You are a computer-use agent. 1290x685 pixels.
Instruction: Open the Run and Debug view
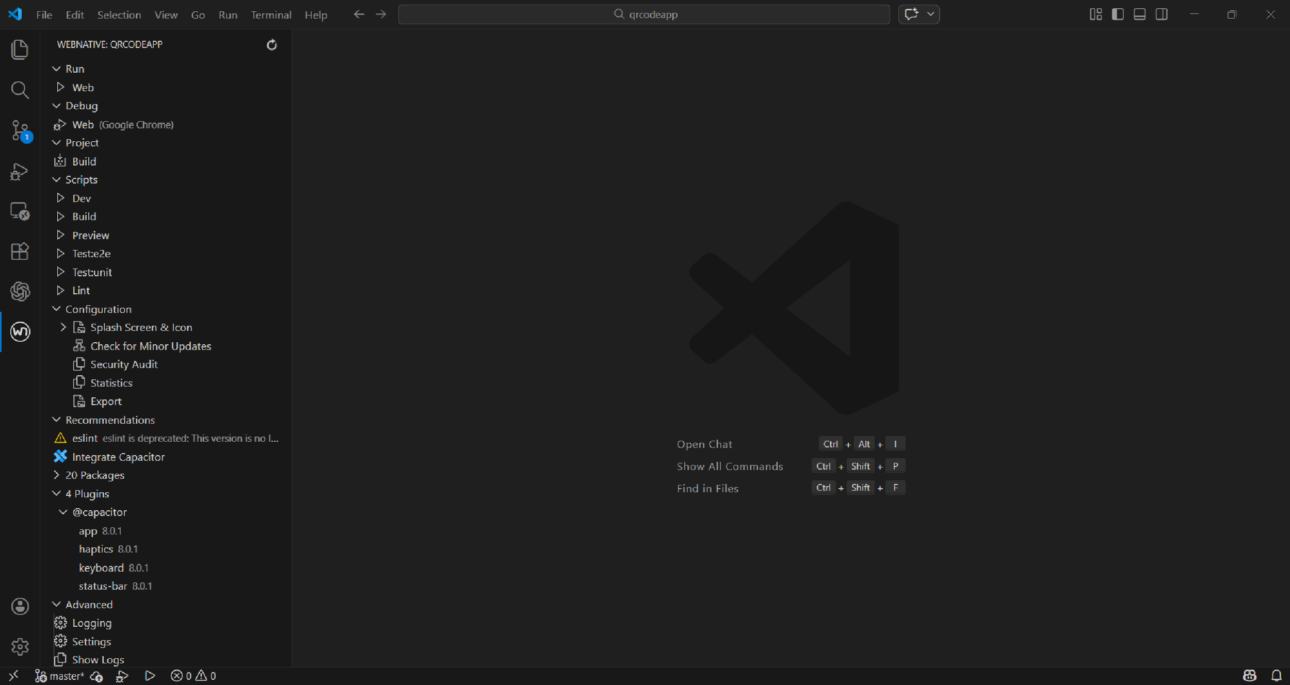point(20,171)
